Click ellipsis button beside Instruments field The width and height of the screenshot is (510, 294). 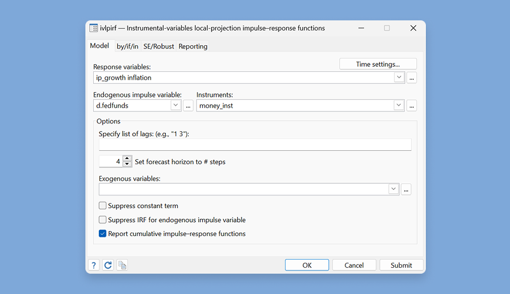(412, 106)
